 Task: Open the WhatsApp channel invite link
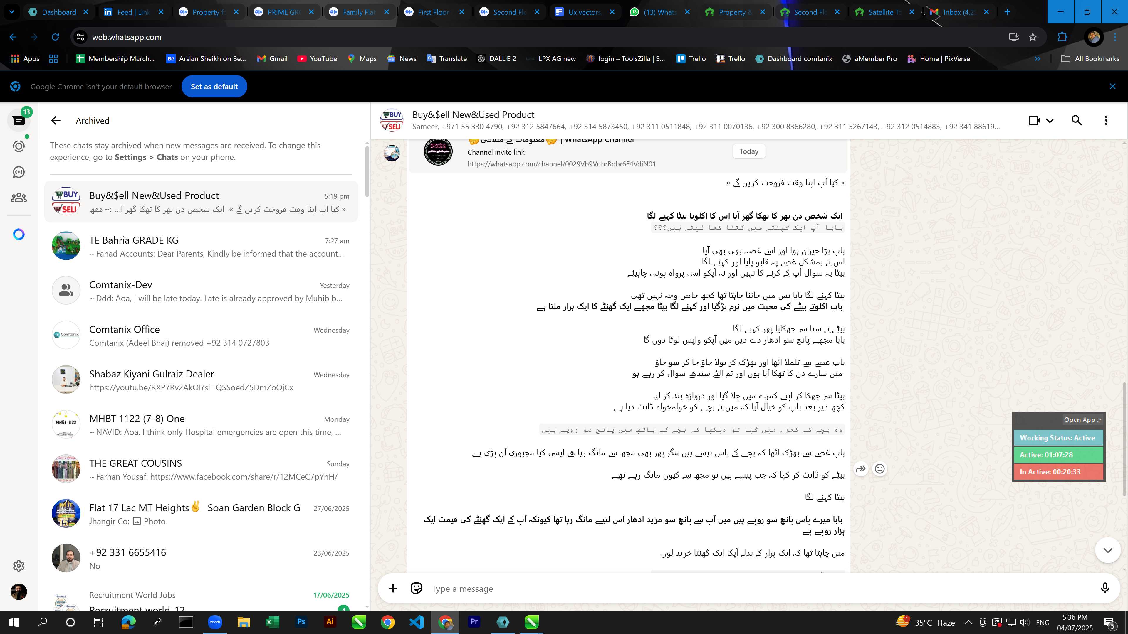click(x=561, y=164)
